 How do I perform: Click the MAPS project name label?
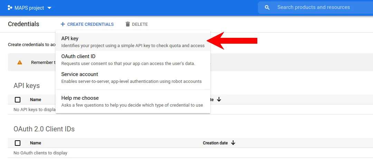(29, 8)
